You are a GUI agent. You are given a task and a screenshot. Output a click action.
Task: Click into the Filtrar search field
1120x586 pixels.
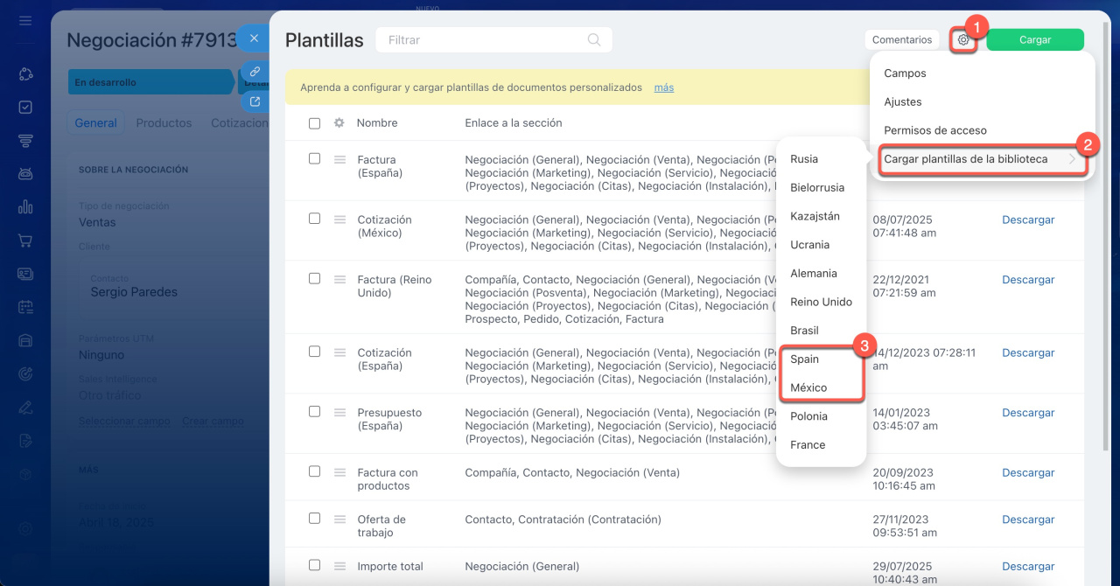[481, 39]
